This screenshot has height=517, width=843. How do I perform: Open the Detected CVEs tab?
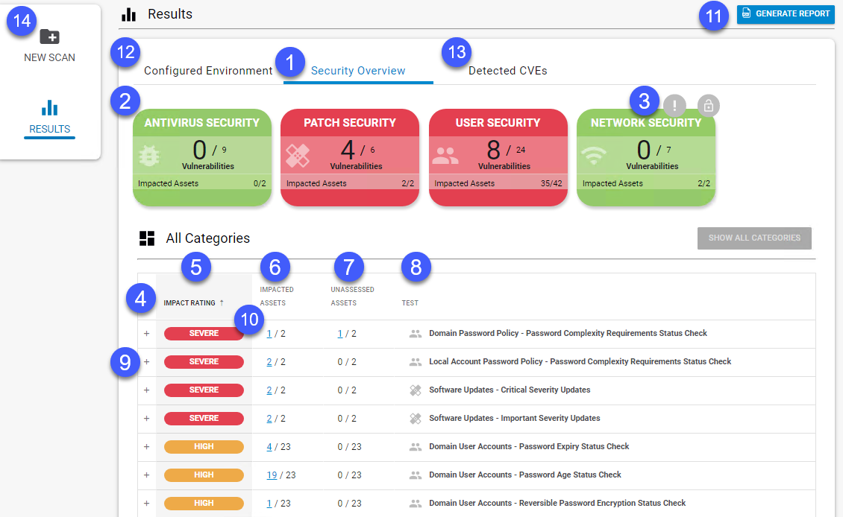tap(507, 71)
